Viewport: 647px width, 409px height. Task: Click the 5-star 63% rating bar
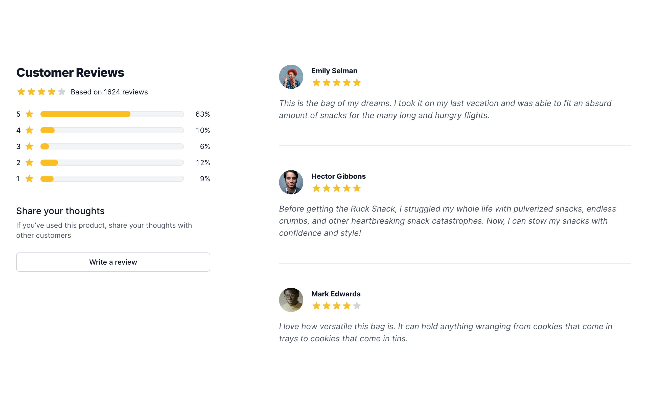point(112,114)
